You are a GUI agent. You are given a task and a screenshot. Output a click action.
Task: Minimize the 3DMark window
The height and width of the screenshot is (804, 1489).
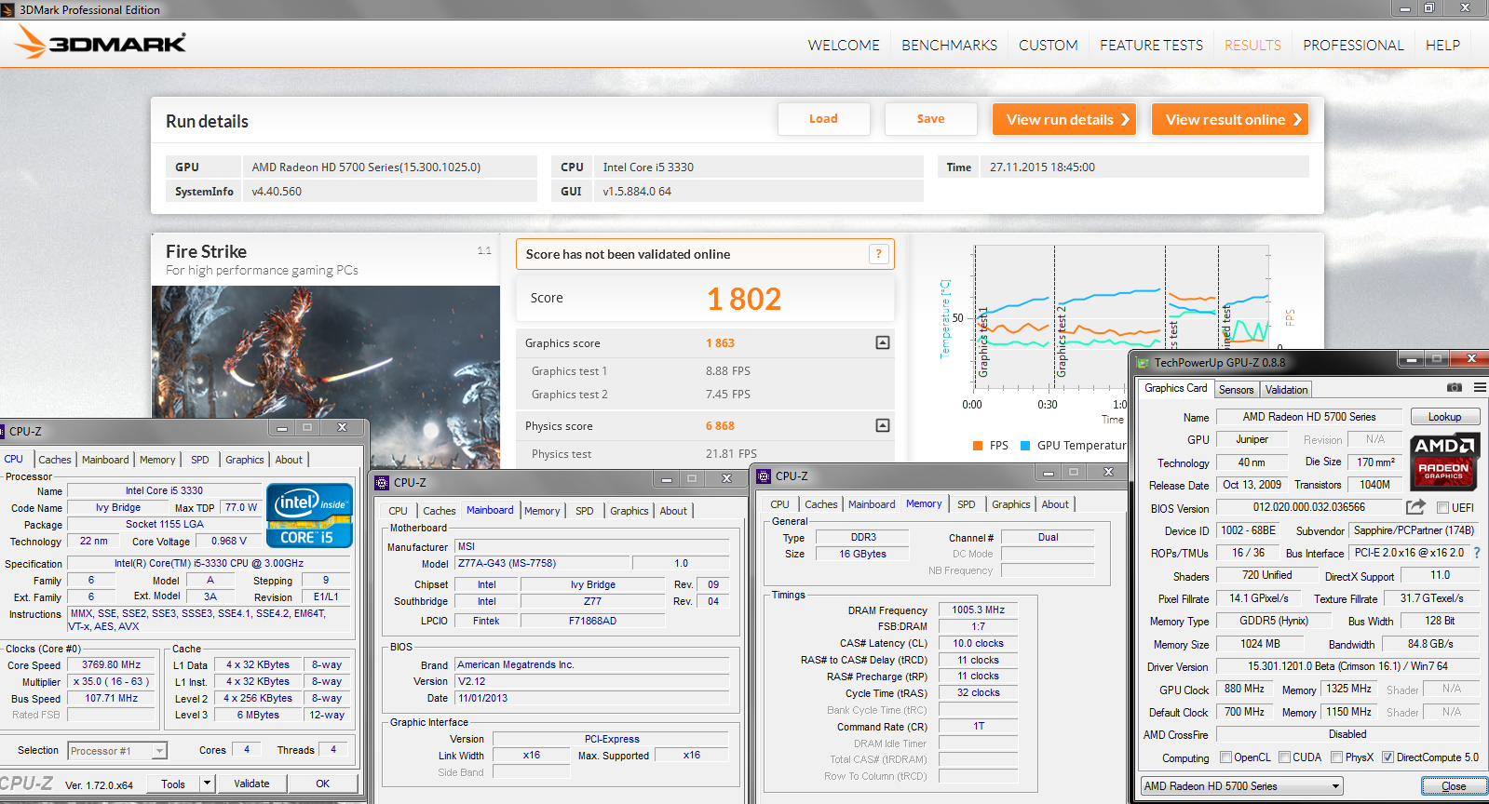[x=1406, y=8]
